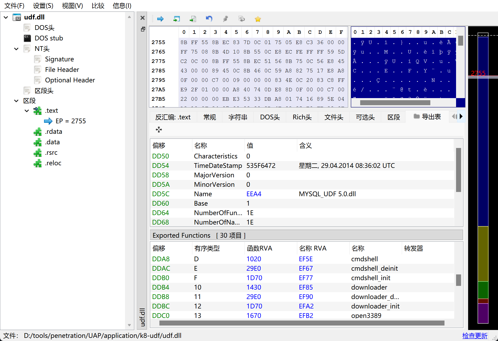This screenshot has height=341, width=498.
Task: Click the 检查更新 link in the status bar
Action: [x=475, y=336]
